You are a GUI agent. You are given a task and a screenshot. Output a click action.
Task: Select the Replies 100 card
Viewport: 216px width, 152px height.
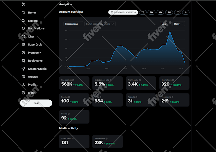click(x=74, y=100)
